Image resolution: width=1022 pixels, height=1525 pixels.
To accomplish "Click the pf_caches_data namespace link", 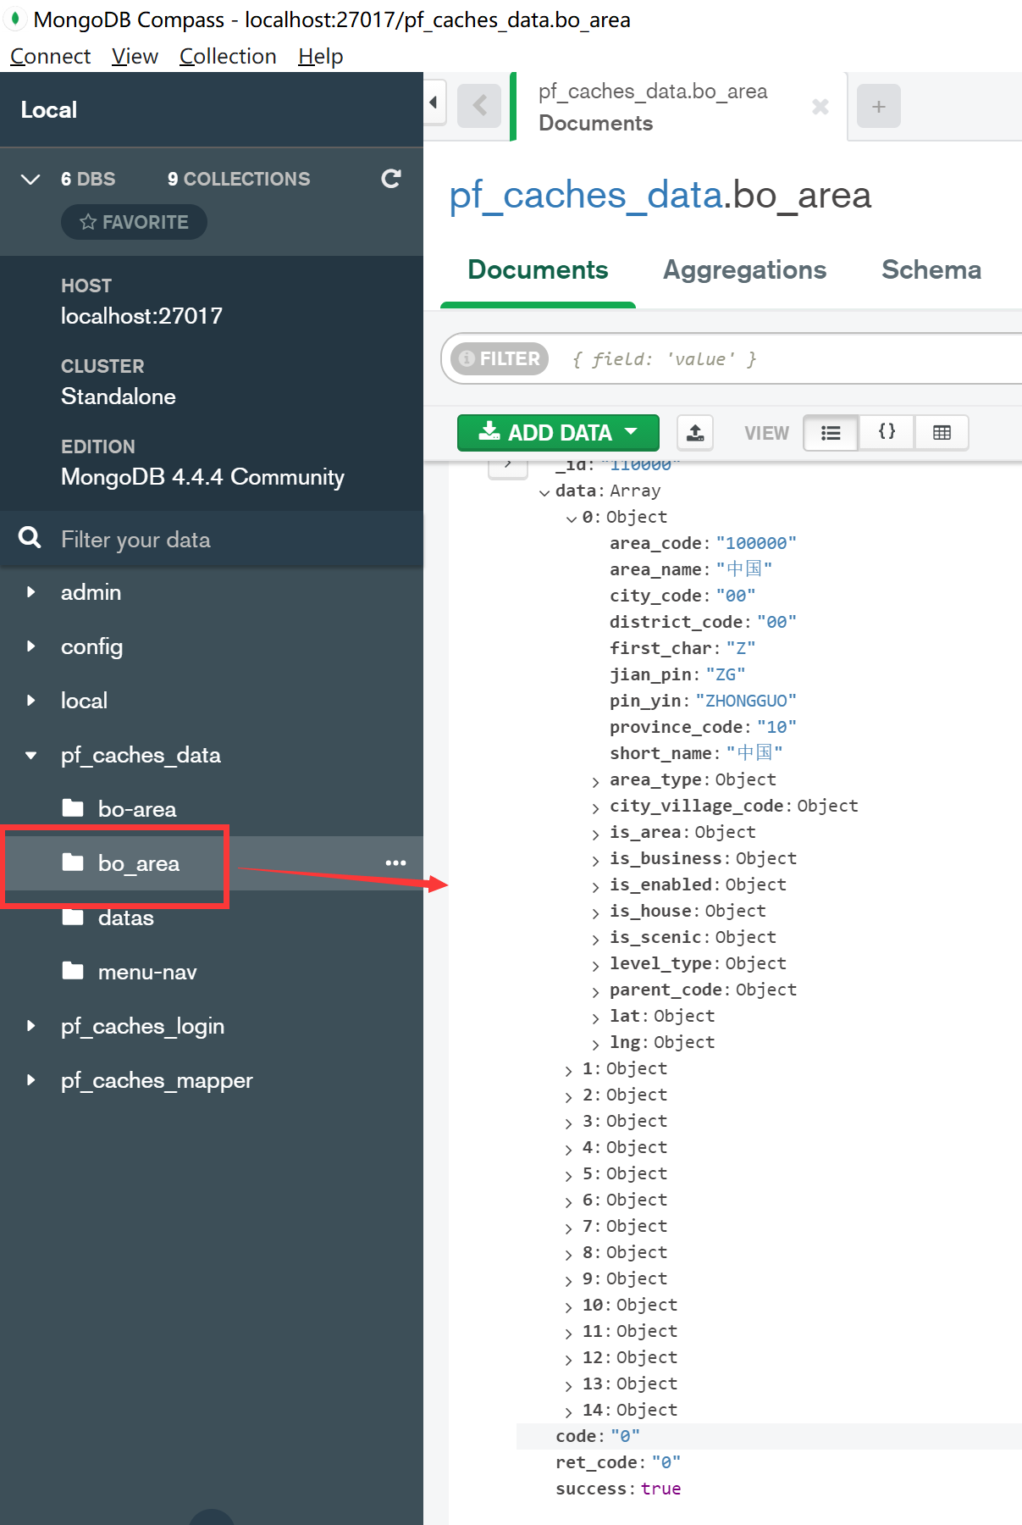I will coord(585,196).
